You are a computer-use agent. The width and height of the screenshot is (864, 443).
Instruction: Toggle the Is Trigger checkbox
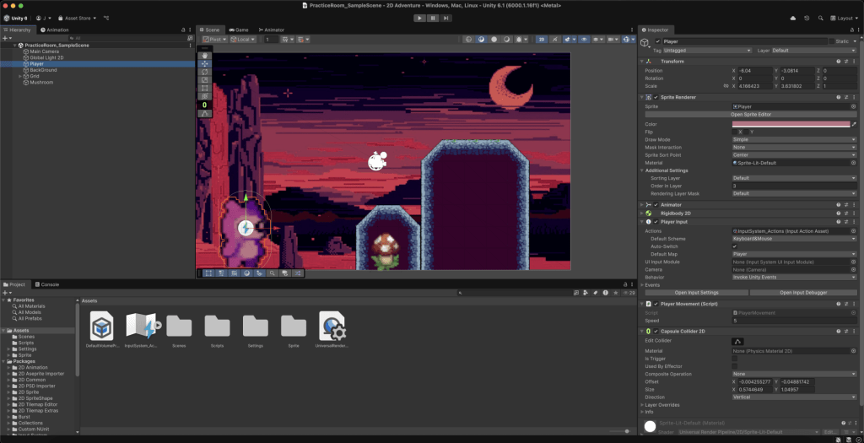(734, 358)
